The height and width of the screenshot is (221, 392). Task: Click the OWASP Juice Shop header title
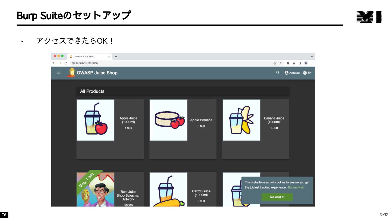click(97, 73)
